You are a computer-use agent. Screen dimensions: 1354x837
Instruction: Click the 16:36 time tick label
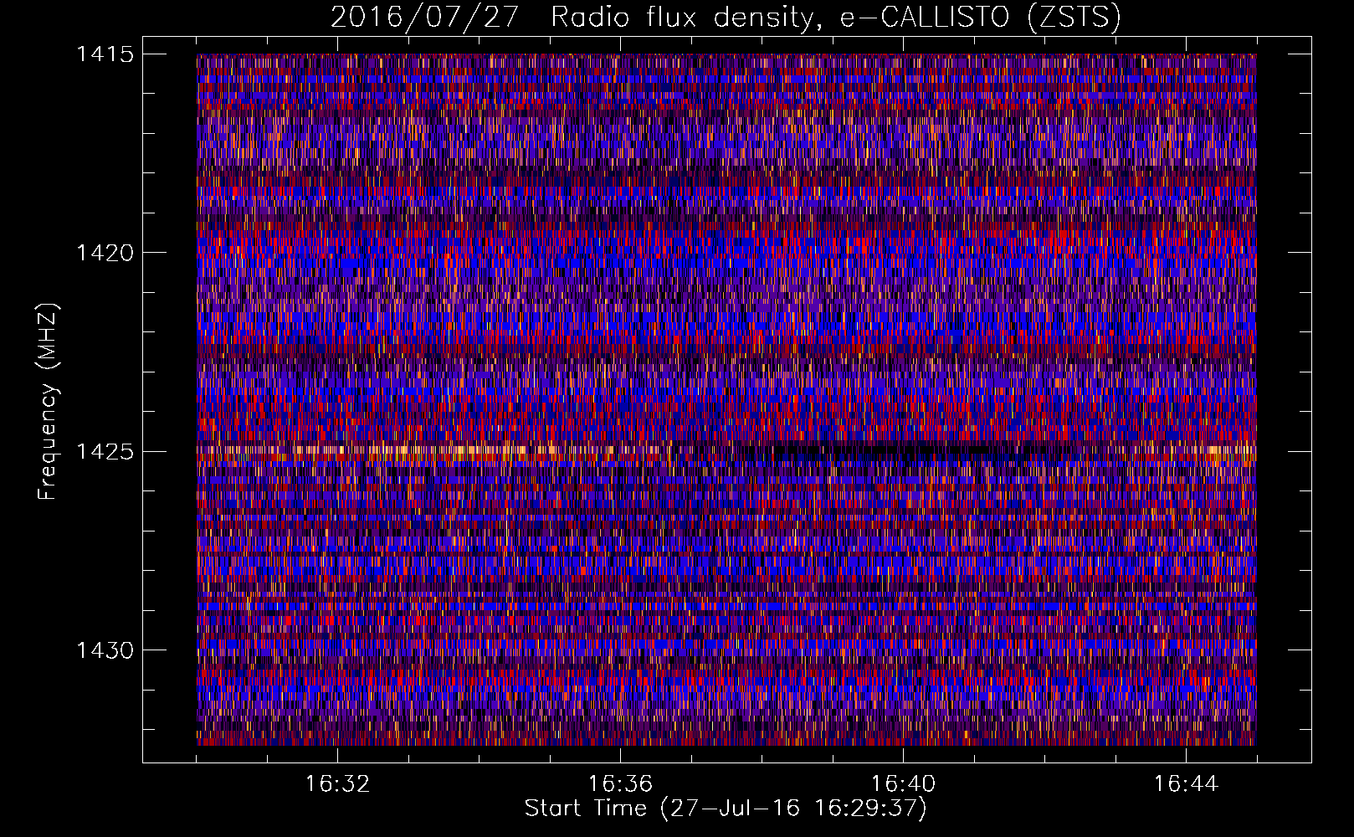tap(620, 784)
